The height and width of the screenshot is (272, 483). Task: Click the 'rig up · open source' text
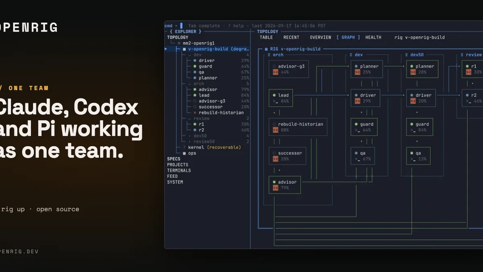coord(39,209)
